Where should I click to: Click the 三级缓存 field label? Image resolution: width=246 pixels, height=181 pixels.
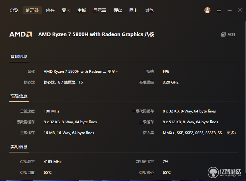coord(27,133)
